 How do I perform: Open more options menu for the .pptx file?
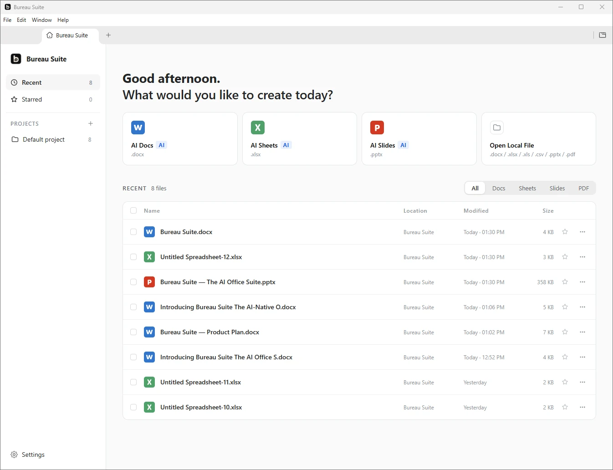tap(582, 282)
